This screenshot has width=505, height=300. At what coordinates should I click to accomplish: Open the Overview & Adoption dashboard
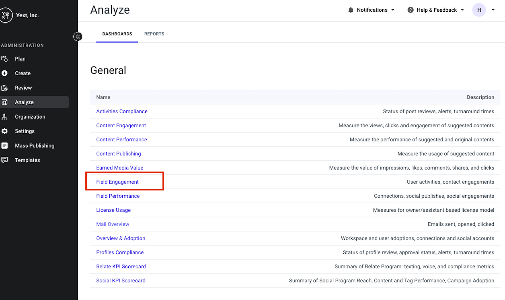click(121, 238)
